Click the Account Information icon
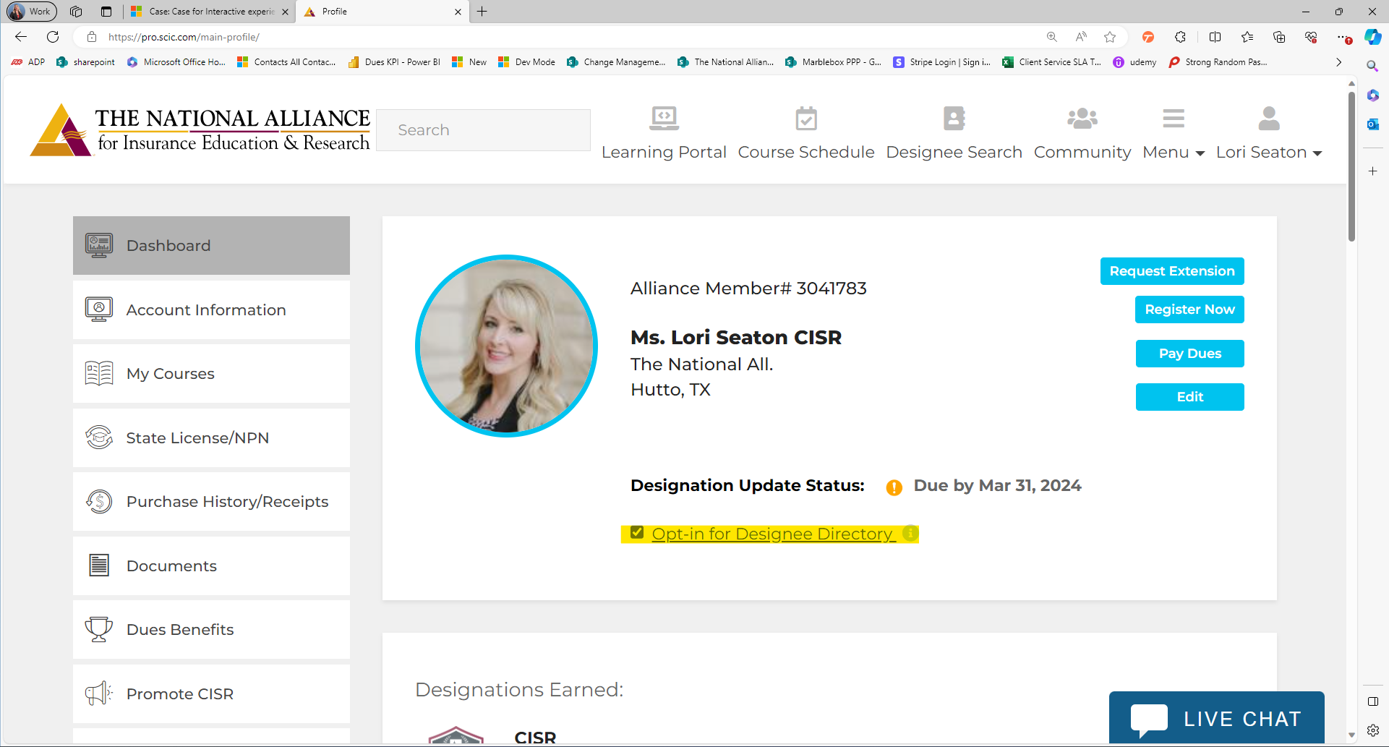The image size is (1389, 747). pos(99,310)
